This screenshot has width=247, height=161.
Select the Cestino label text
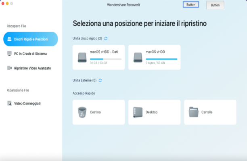95,112
